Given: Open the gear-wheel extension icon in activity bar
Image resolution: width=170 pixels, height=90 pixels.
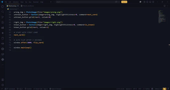Looking at the screenshot, I should [2, 49].
